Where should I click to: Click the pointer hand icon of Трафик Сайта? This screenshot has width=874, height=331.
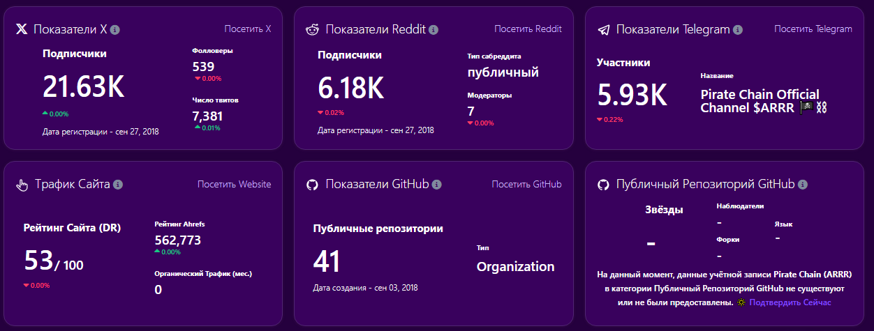[x=22, y=185]
